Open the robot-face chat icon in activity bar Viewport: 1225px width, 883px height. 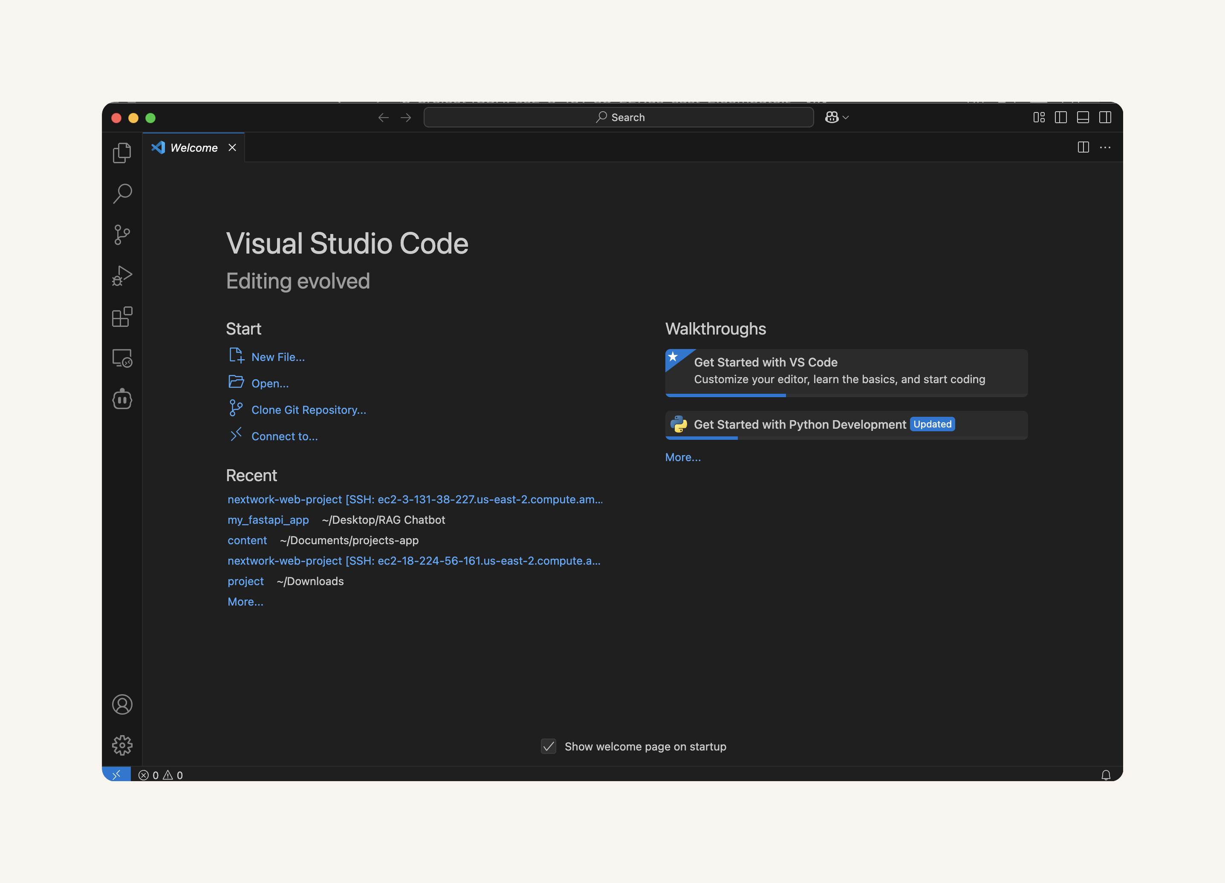(x=122, y=399)
